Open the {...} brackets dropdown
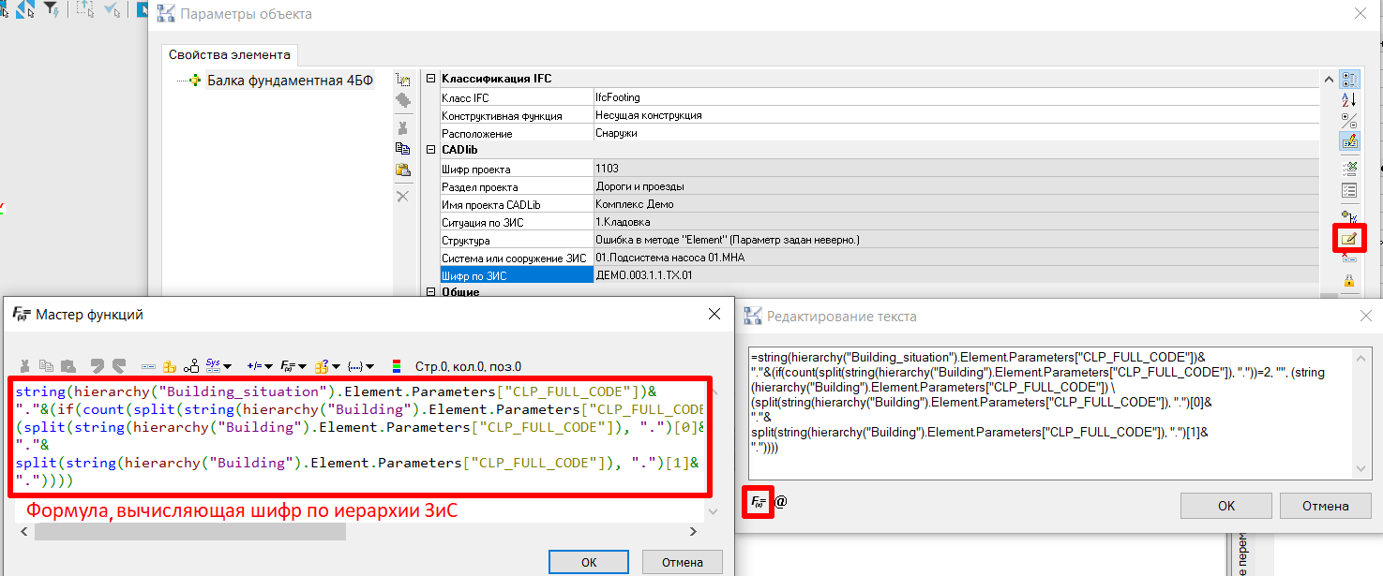This screenshot has width=1383, height=576. [x=360, y=366]
